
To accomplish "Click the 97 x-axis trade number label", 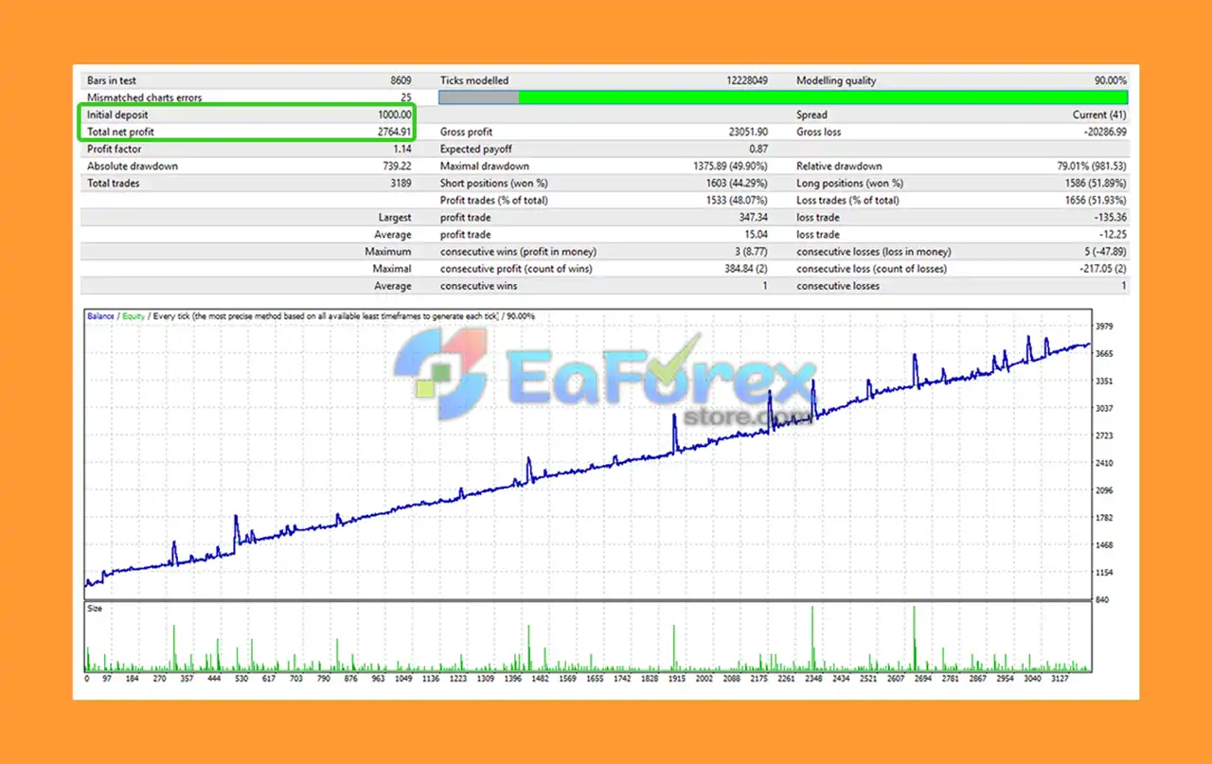I will click(x=107, y=679).
